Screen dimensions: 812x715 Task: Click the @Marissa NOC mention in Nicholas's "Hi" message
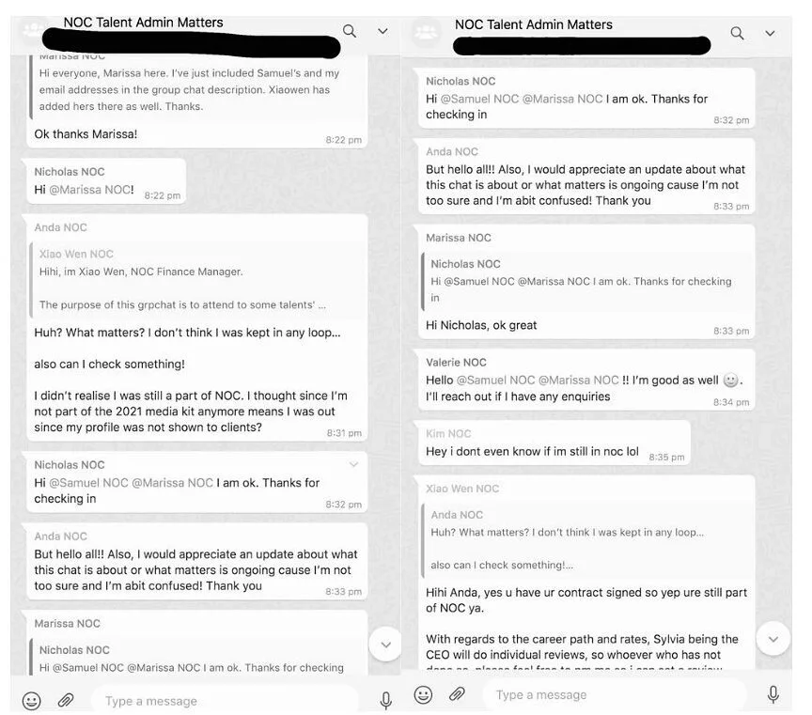[x=92, y=190]
